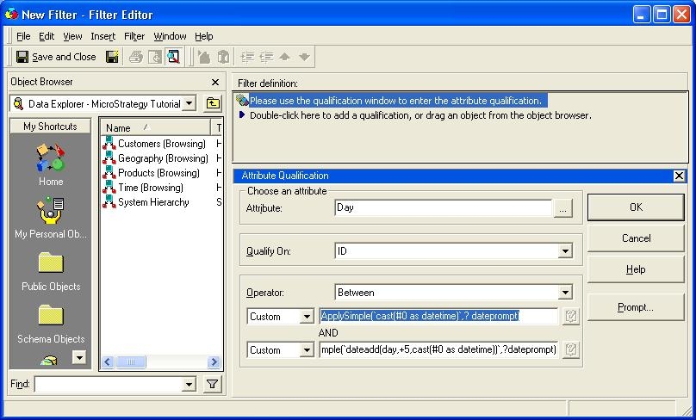Click the Save floppy disk icon

click(x=112, y=57)
